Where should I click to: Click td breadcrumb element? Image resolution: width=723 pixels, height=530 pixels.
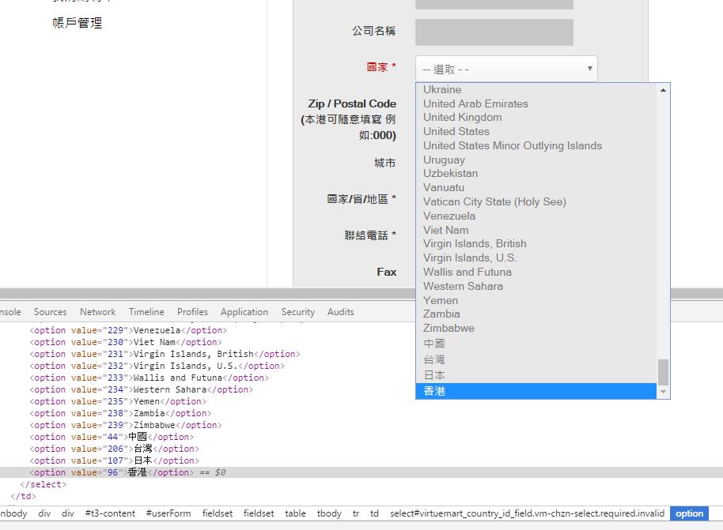[374, 513]
